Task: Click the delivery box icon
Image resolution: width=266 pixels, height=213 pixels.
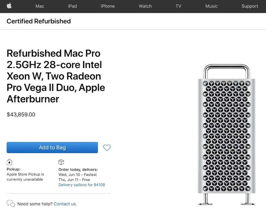Action: 61,162
